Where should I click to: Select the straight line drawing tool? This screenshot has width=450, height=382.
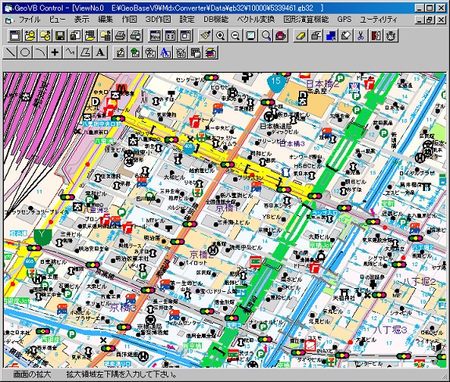click(10, 52)
